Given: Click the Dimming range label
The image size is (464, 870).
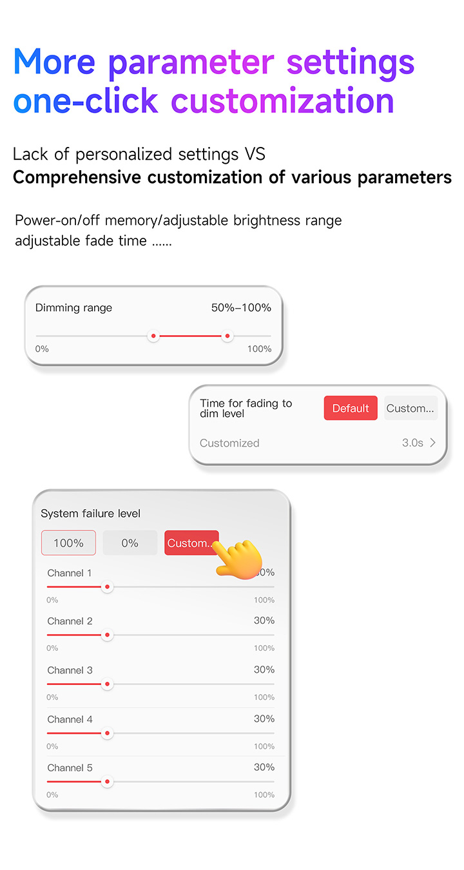Looking at the screenshot, I should click(73, 308).
